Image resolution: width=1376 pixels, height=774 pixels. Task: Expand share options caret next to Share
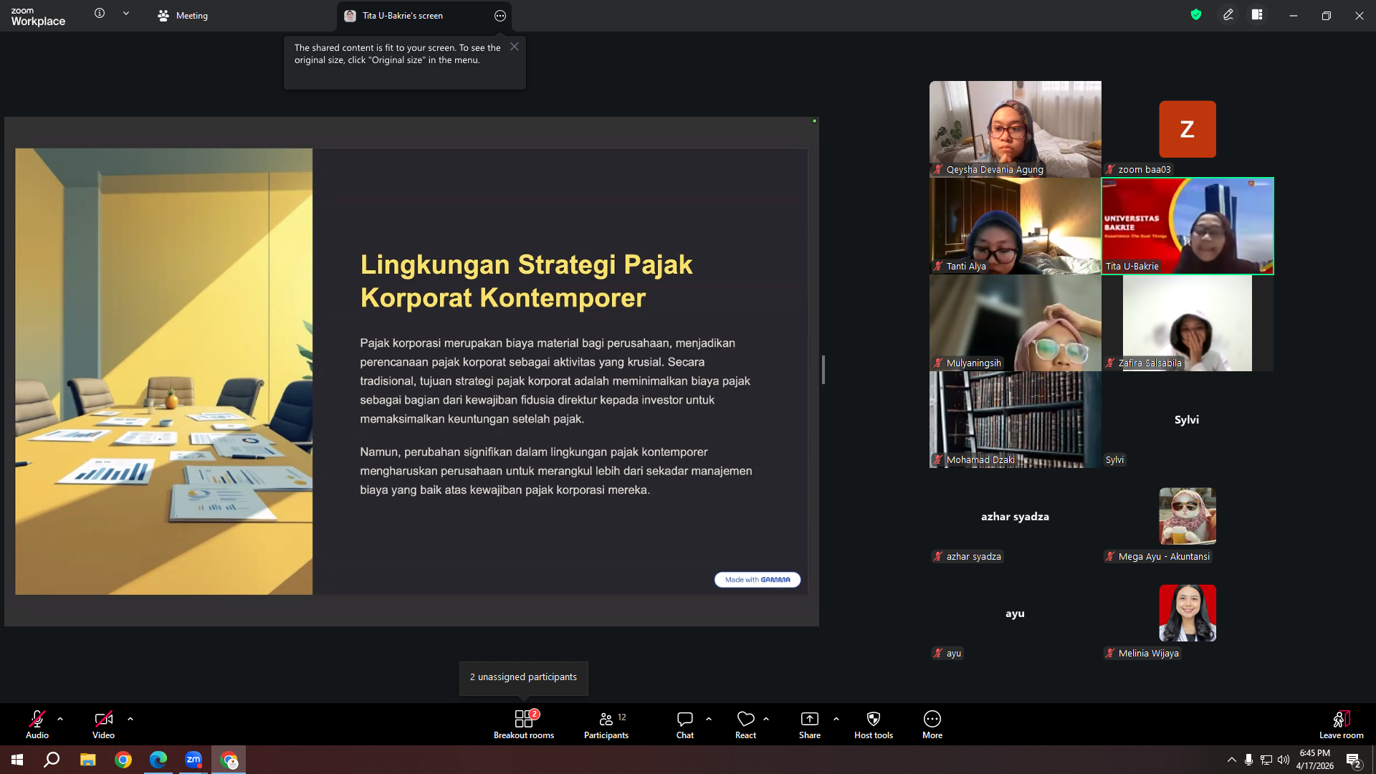(836, 719)
